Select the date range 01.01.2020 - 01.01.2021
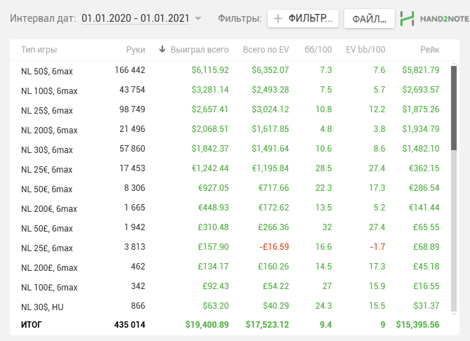470x341 pixels. pyautogui.click(x=136, y=18)
